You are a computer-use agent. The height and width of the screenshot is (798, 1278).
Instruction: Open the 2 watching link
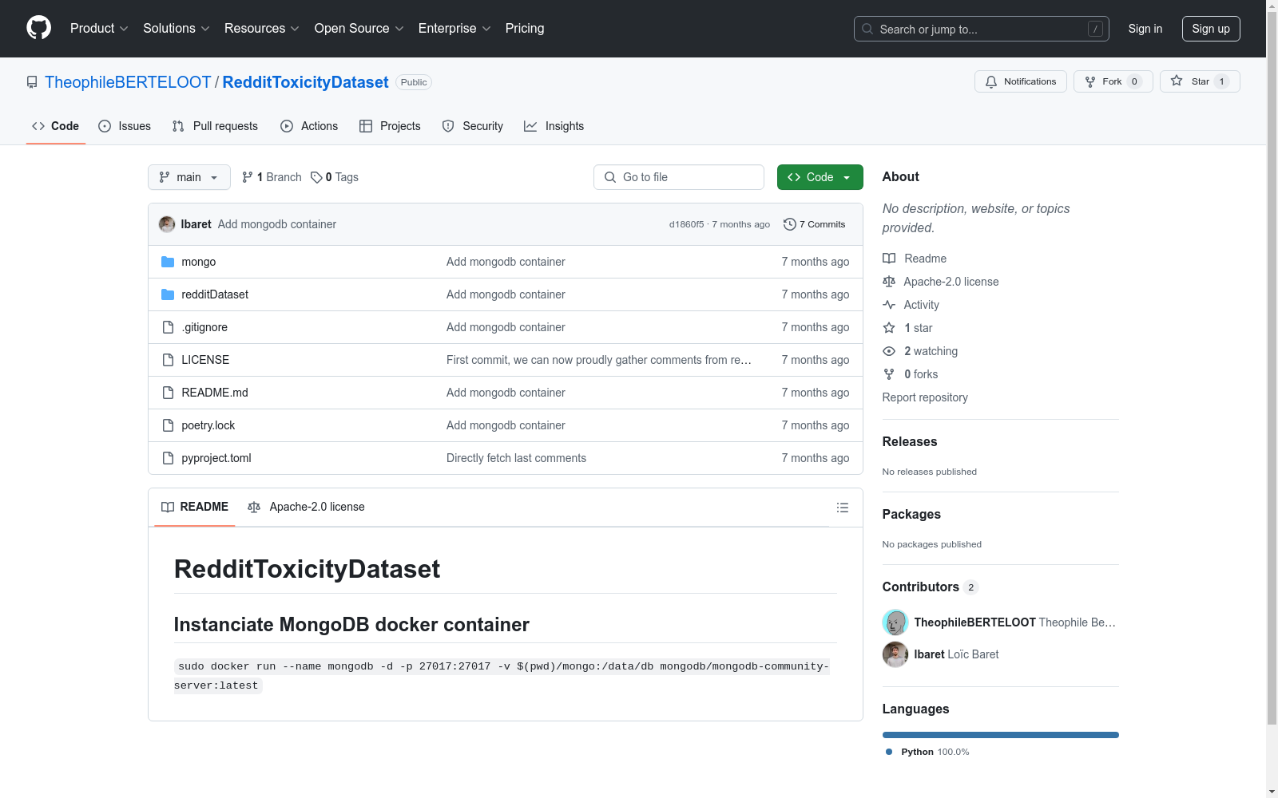[x=920, y=351]
